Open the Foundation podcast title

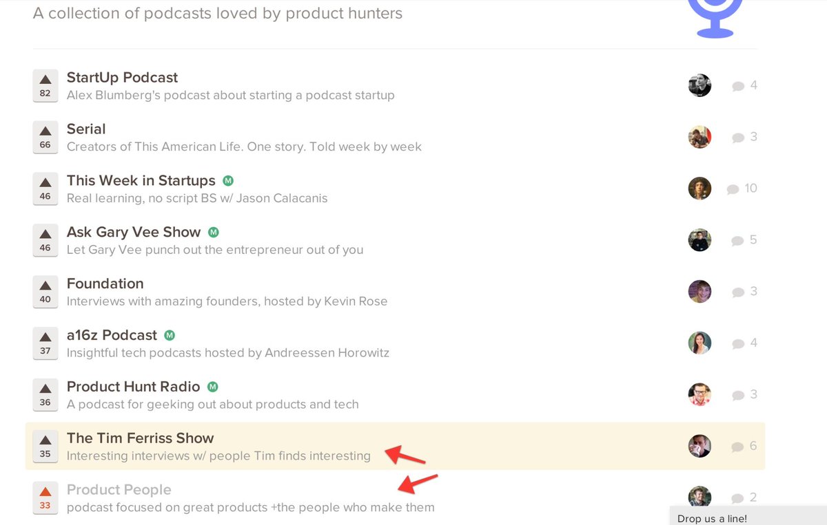click(105, 283)
